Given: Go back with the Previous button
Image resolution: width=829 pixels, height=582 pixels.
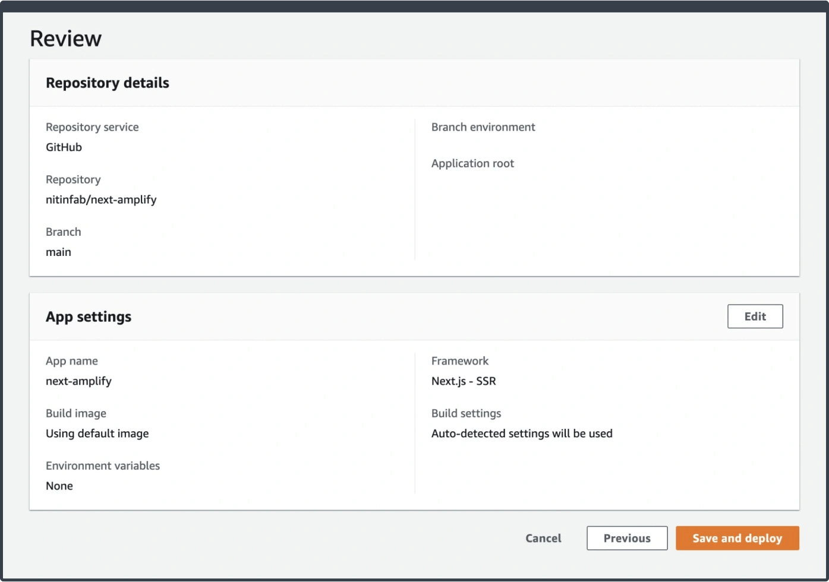Looking at the screenshot, I should 627,538.
